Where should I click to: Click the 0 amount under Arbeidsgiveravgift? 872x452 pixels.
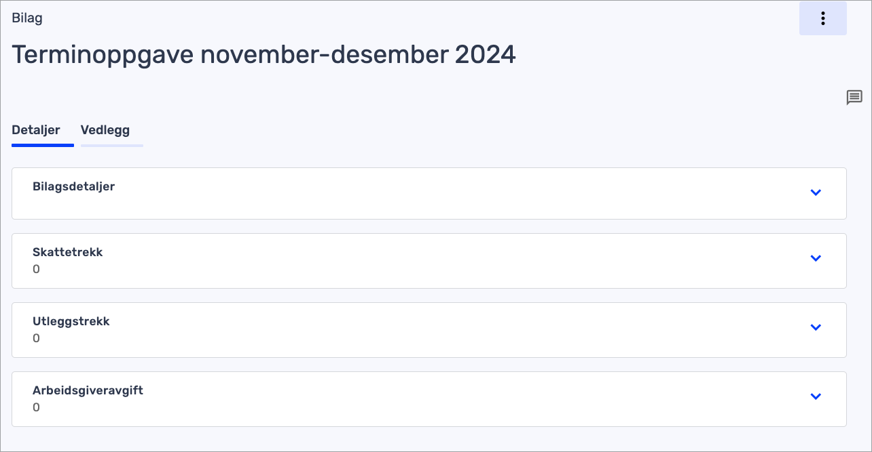[37, 407]
